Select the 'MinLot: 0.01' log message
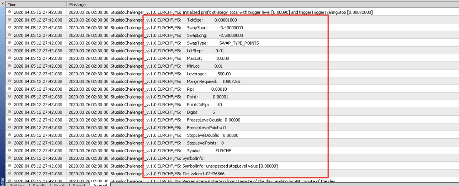Image resolution: width=459 pixels, height=186 pixels. coord(146,66)
